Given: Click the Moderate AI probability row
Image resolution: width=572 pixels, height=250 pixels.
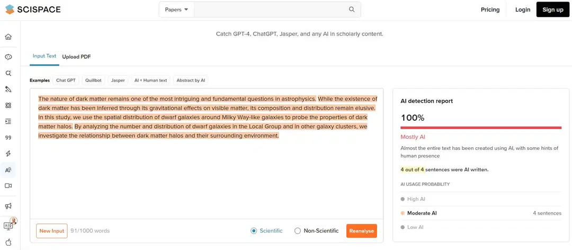Looking at the screenshot, I should pos(480,213).
